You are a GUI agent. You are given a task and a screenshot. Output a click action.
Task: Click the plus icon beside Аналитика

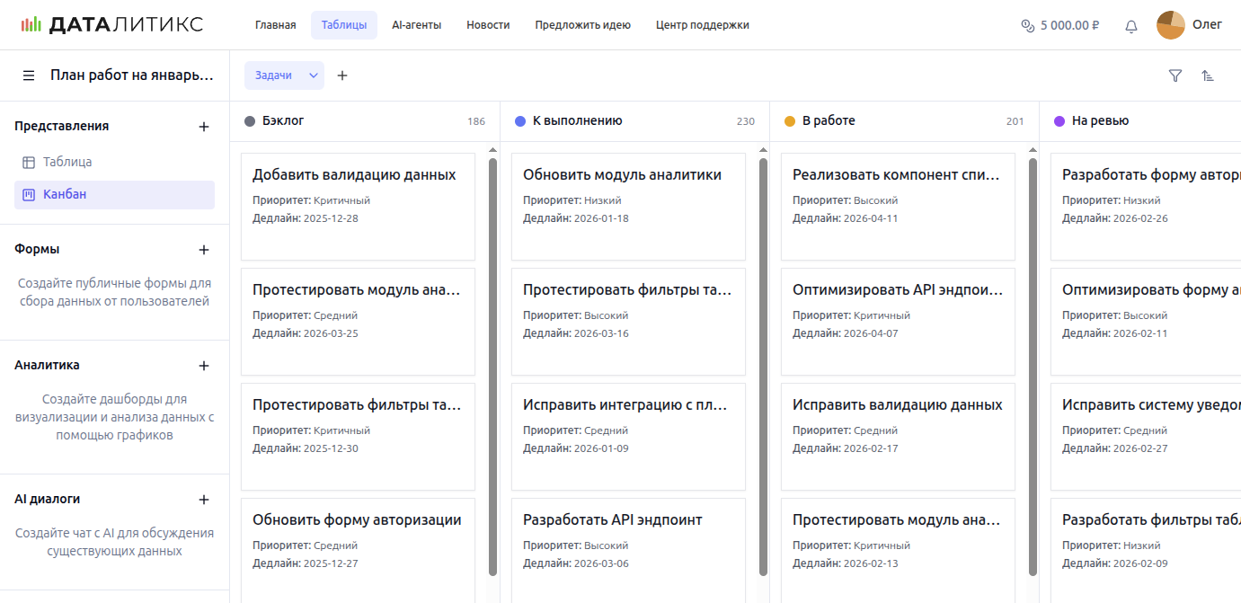point(204,366)
